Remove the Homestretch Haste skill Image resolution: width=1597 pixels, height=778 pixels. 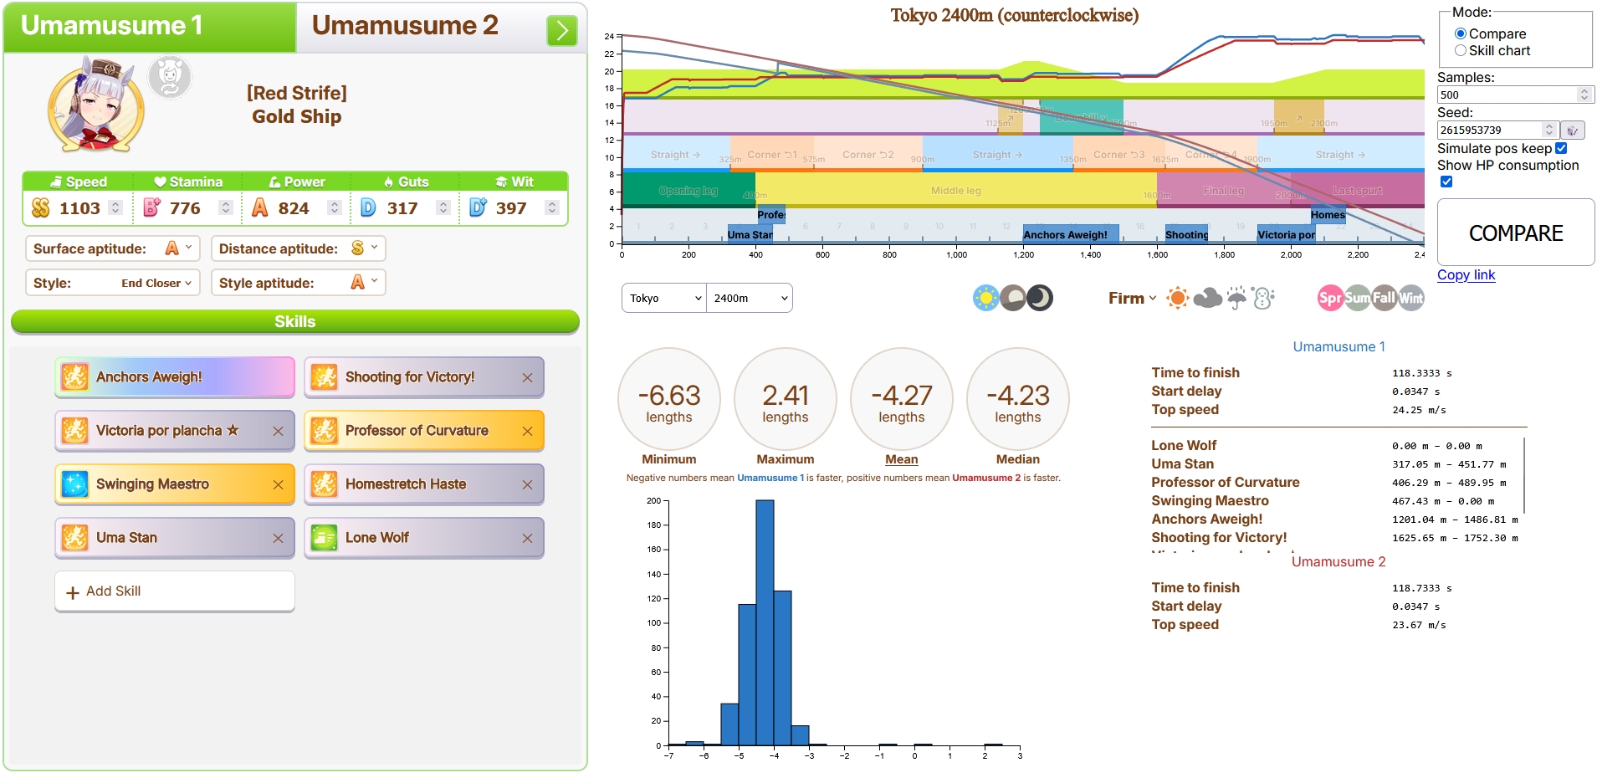pyautogui.click(x=527, y=485)
